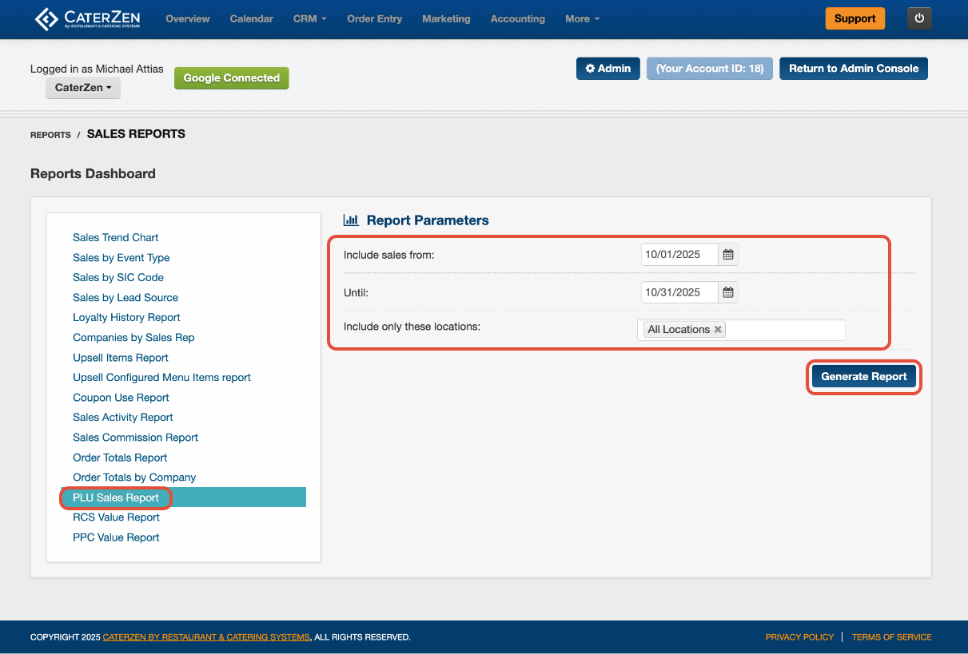This screenshot has height=654, width=968.
Task: Click the Admin button
Action: tap(608, 69)
